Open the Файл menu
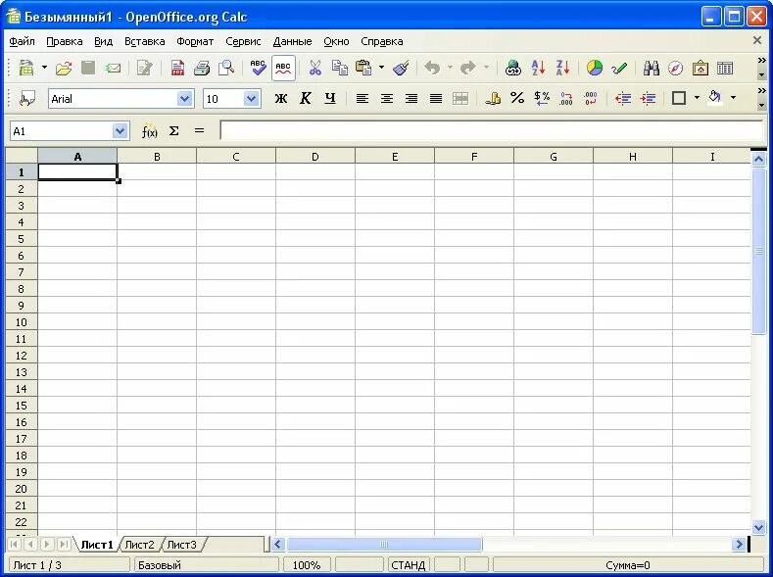Viewport: 773px width, 577px height. pyautogui.click(x=22, y=41)
